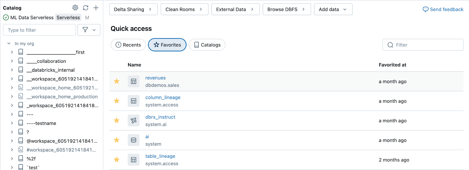Click the plus icon to add catalog item
This screenshot has width=469, height=170.
96,8
